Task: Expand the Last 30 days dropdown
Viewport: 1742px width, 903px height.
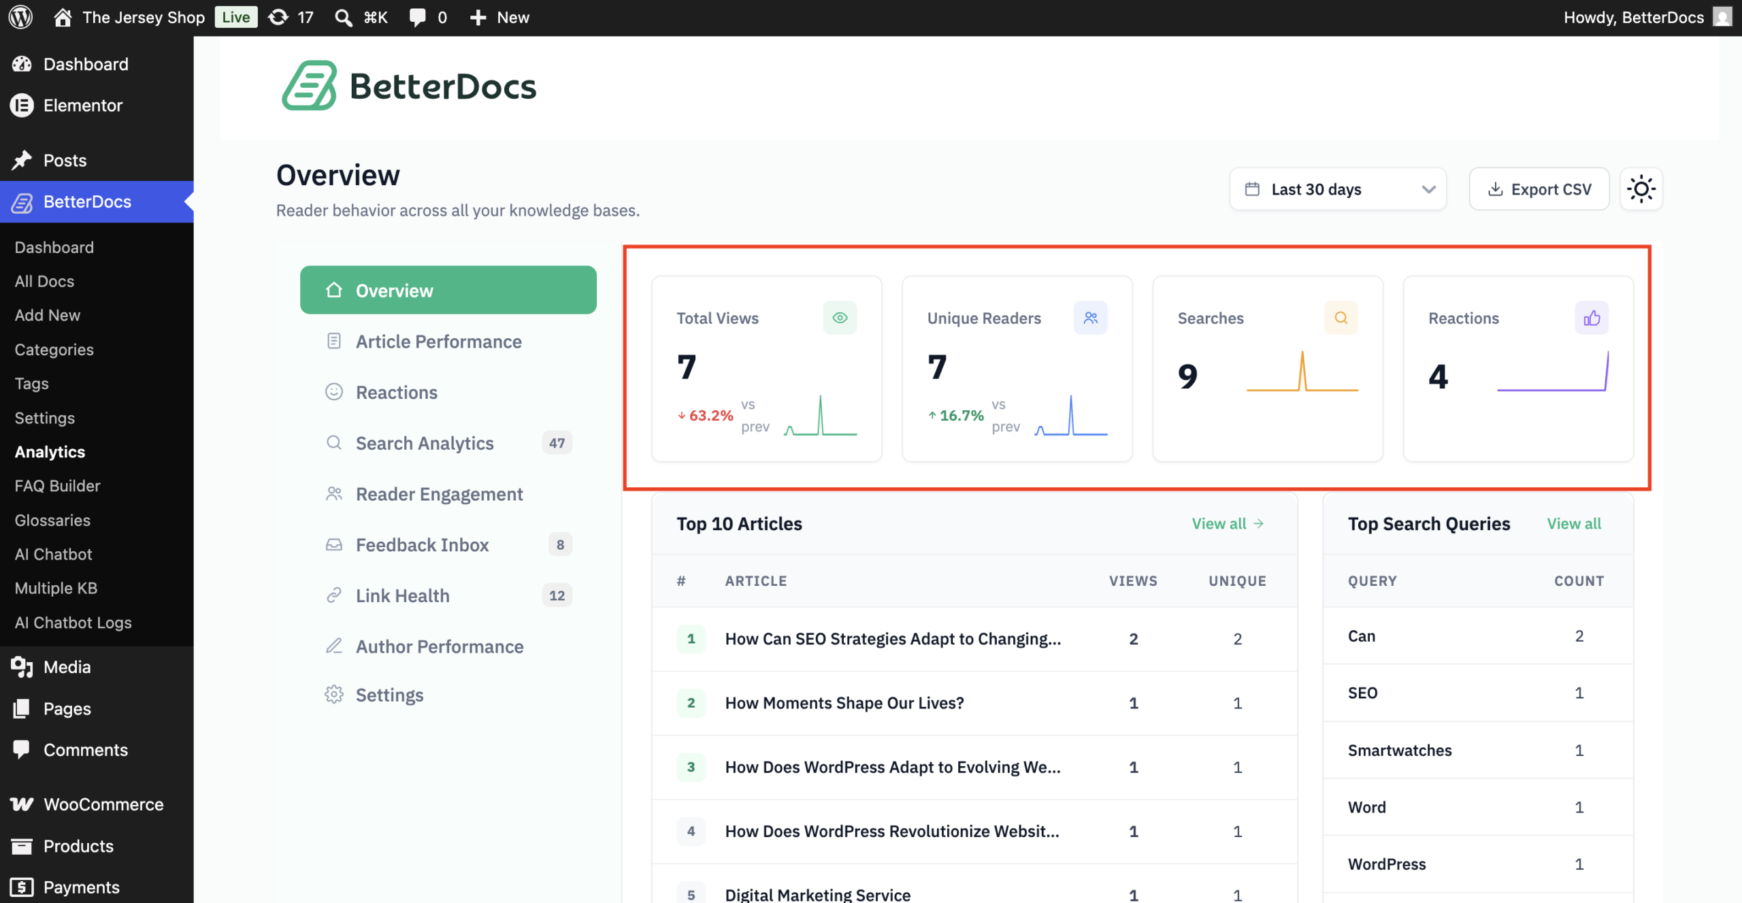Action: point(1338,189)
